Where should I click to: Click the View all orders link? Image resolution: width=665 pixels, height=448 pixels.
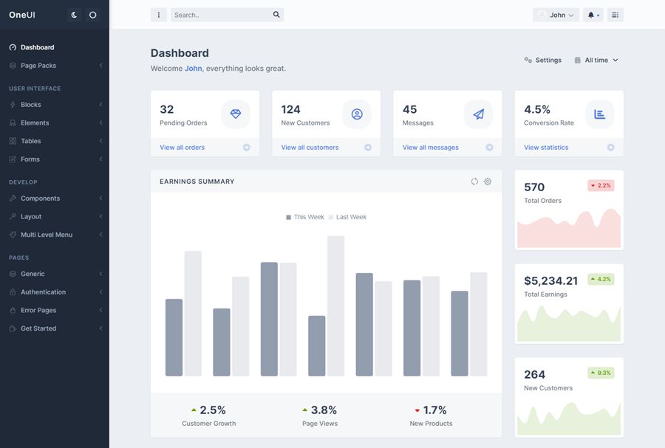183,148
